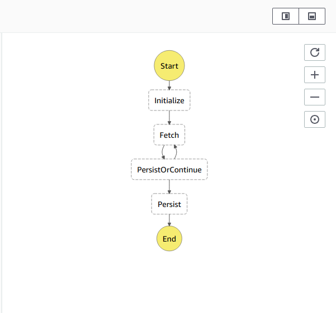
Task: Select the yellow Start node
Action: (x=169, y=66)
